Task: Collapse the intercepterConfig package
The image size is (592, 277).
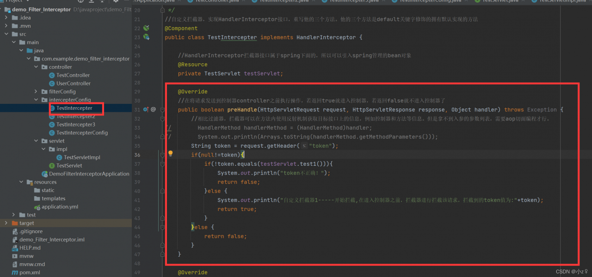Action: point(37,100)
